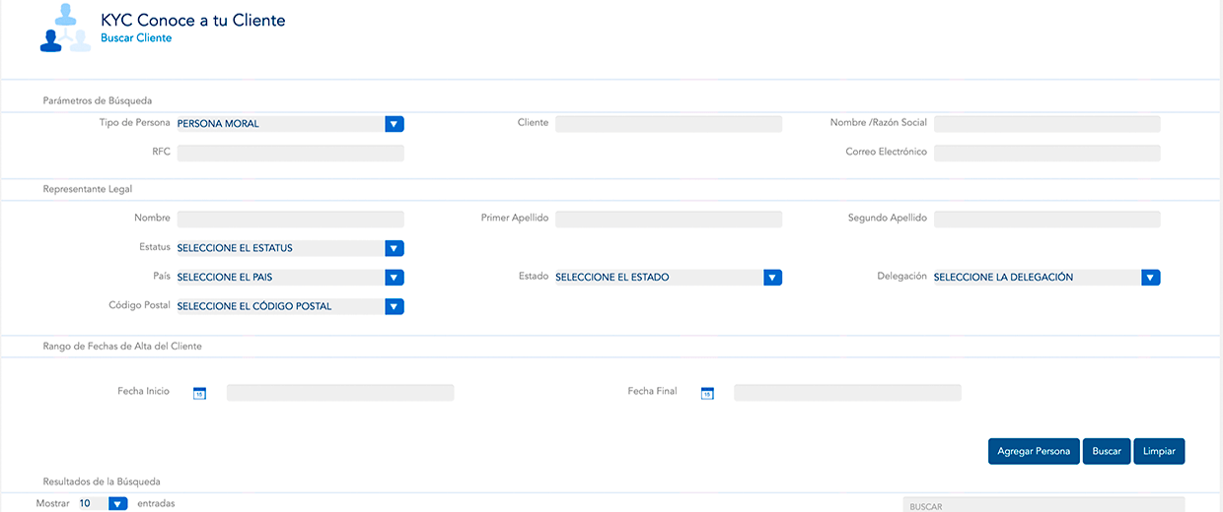Click the Correo Electrónico input field
This screenshot has height=512, width=1223.
[1046, 154]
